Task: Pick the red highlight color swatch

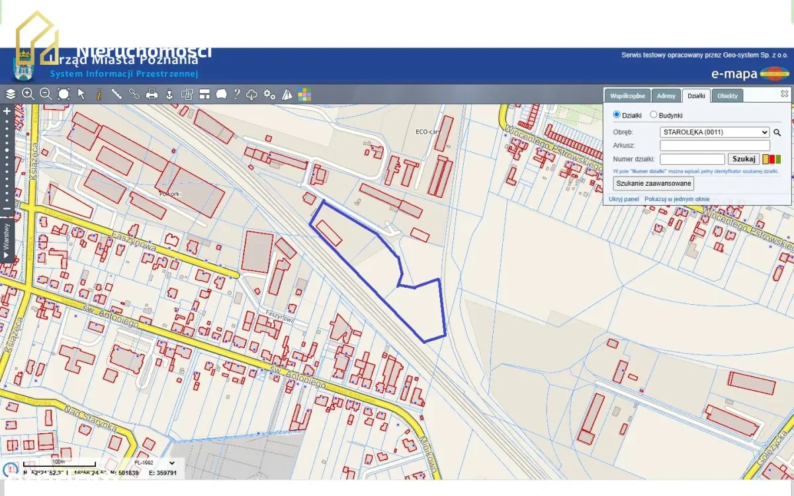Action: (772, 159)
